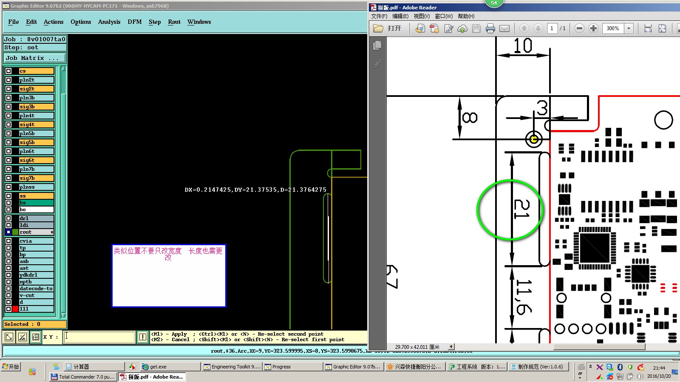Toggle the sig2t layer checkbox
This screenshot has height=382, width=680.
(x=8, y=89)
